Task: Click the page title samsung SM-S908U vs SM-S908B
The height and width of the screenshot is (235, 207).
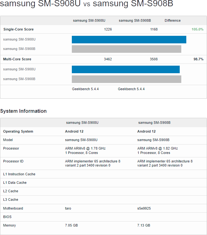Action: [87, 3]
